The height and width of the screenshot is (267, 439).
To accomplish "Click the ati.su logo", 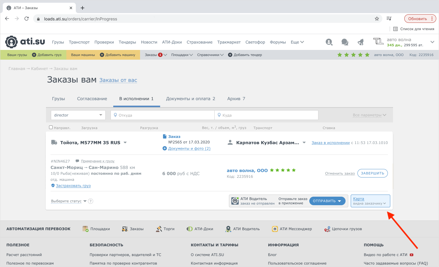I will (x=25, y=42).
